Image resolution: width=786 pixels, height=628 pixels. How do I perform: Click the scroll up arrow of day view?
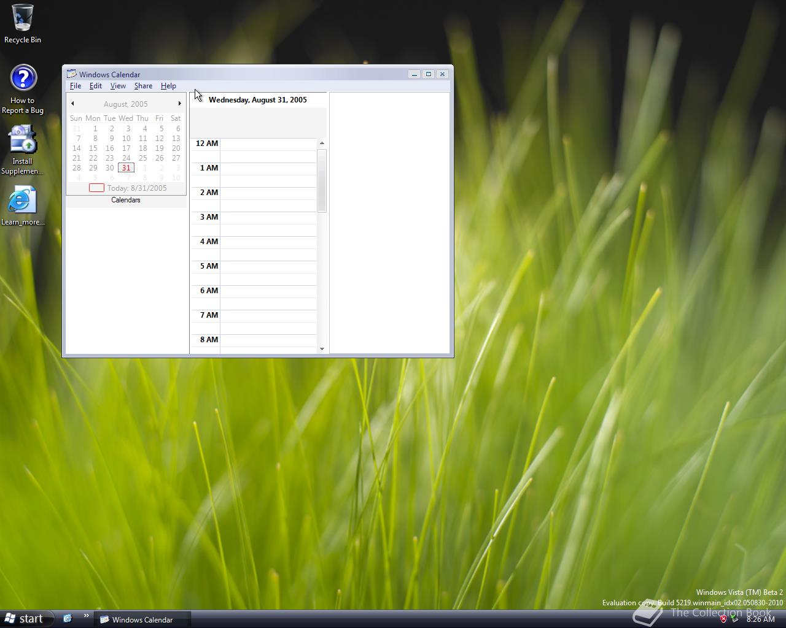click(x=322, y=143)
